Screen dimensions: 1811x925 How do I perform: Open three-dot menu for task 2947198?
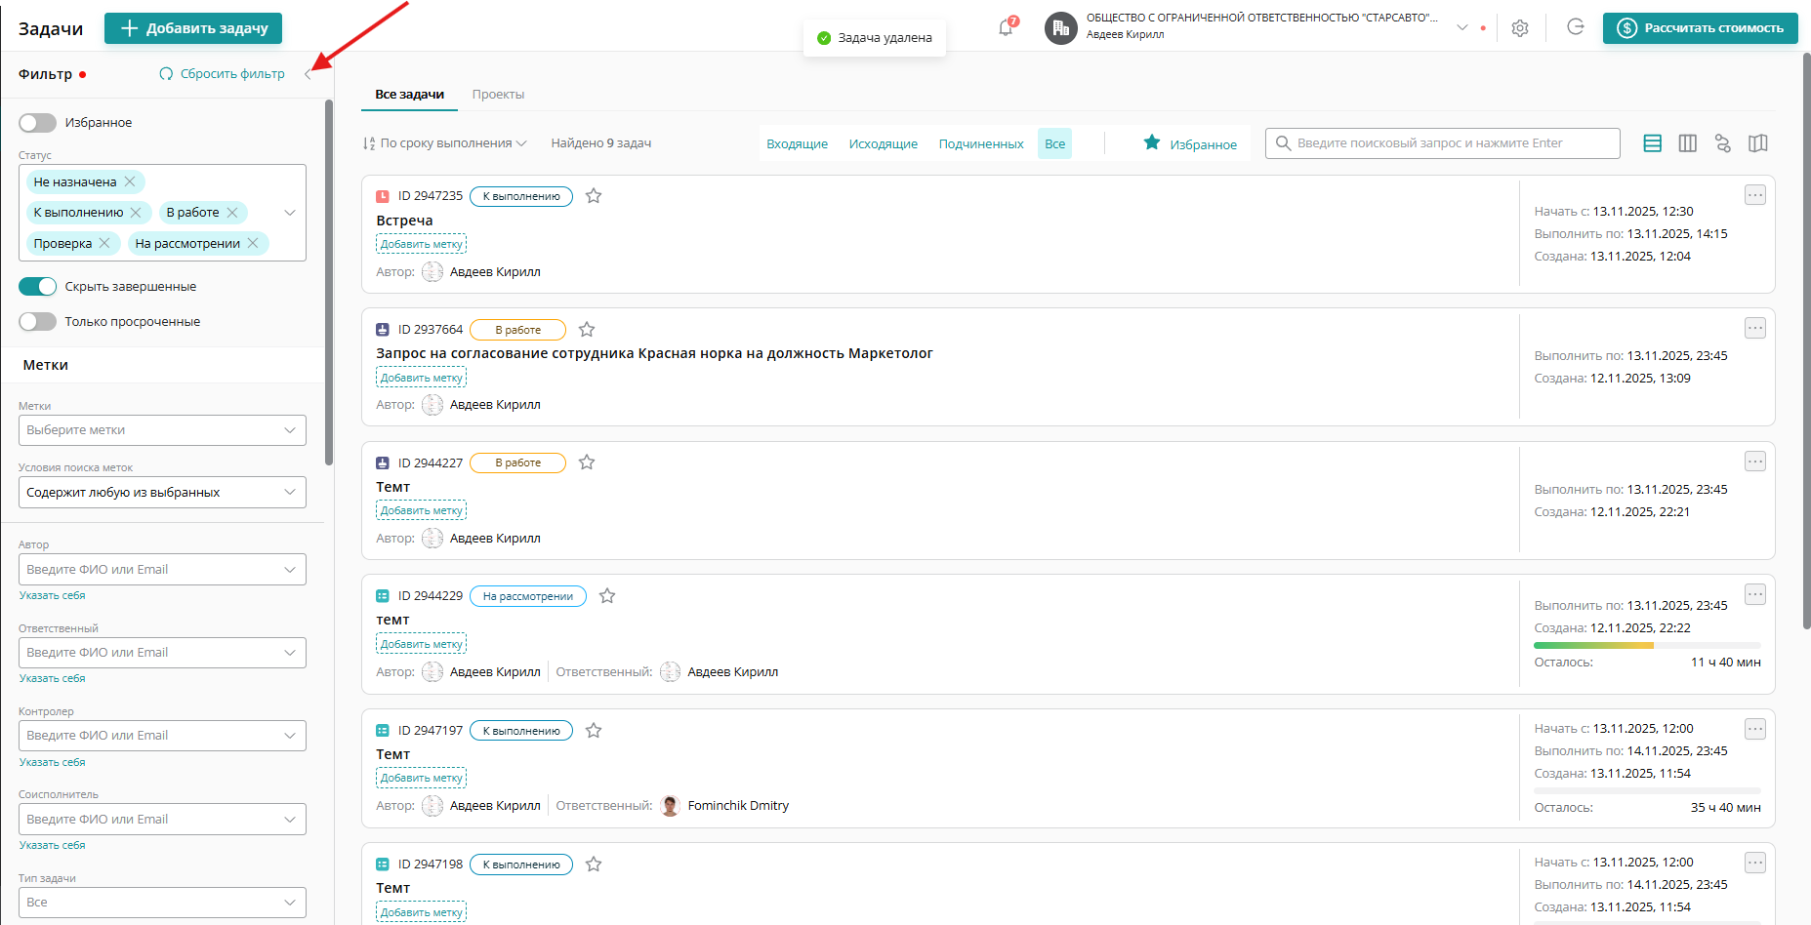tap(1755, 863)
